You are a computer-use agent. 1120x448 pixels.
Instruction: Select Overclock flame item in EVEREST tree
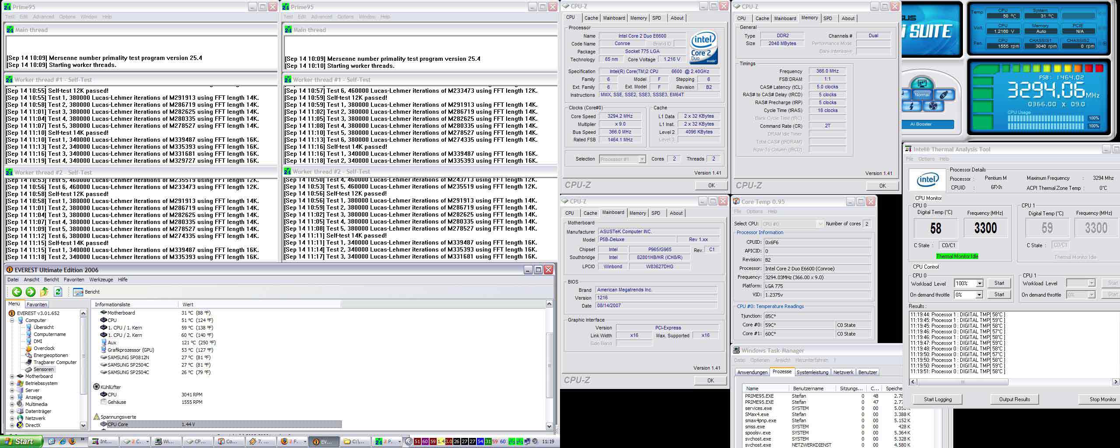(x=40, y=348)
